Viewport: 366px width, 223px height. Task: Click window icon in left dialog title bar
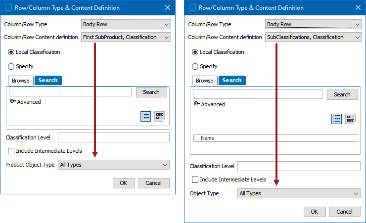(x=8, y=8)
